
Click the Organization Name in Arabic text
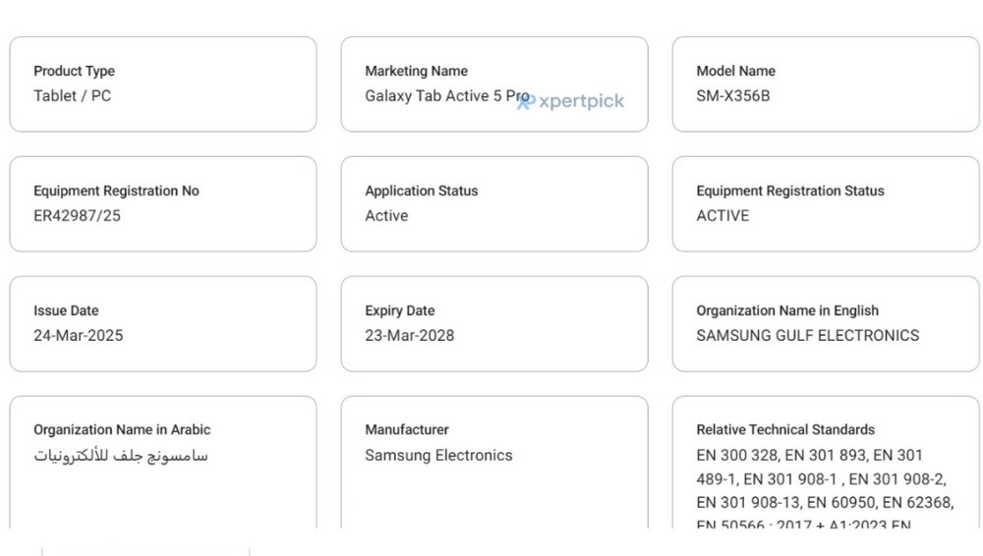[121, 456]
